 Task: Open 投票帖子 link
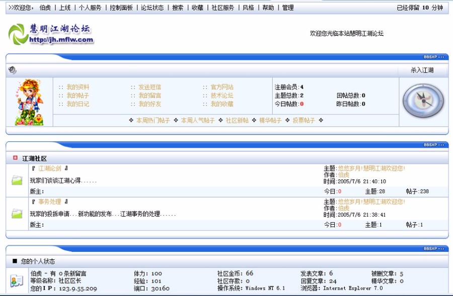pos(304,120)
